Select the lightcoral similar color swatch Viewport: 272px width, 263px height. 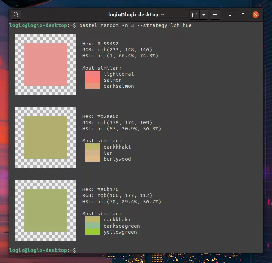click(93, 74)
